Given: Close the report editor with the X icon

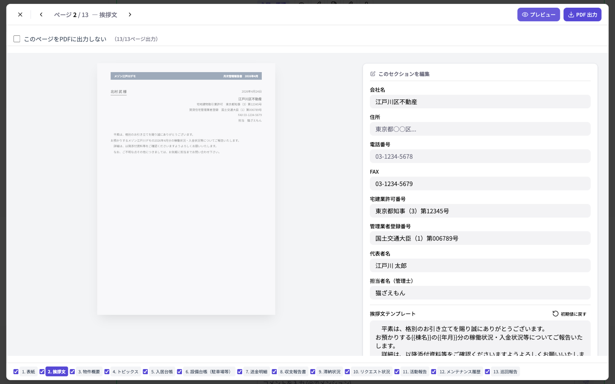Looking at the screenshot, I should (20, 15).
